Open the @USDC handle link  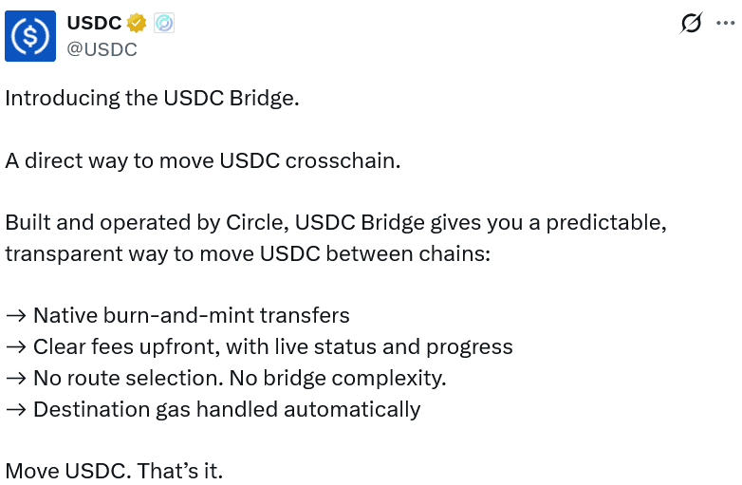(102, 49)
